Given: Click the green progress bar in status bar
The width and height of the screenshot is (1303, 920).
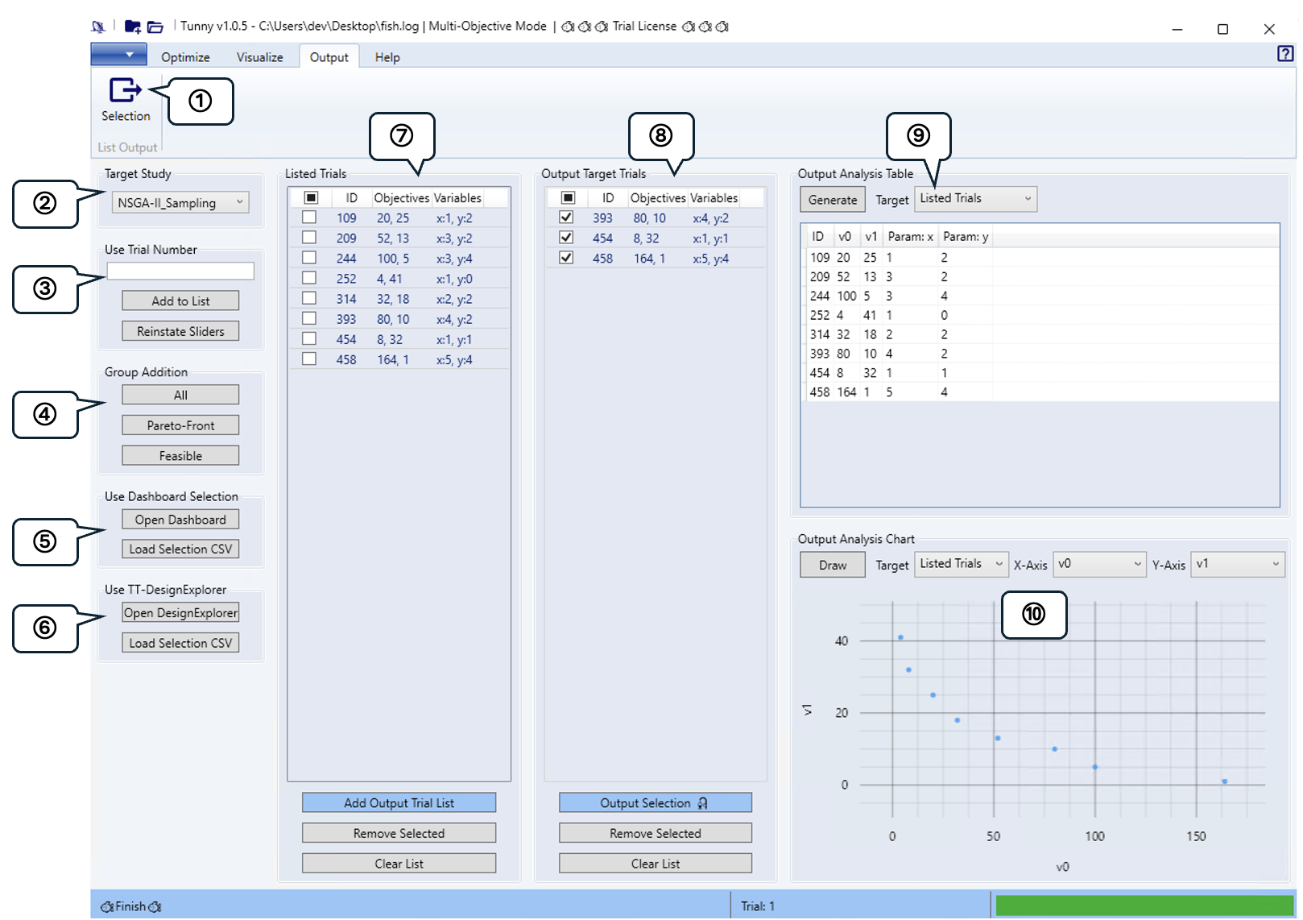Looking at the screenshot, I should click(x=1144, y=905).
